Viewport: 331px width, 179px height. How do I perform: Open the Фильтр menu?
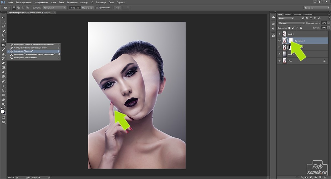pyautogui.click(x=84, y=2)
